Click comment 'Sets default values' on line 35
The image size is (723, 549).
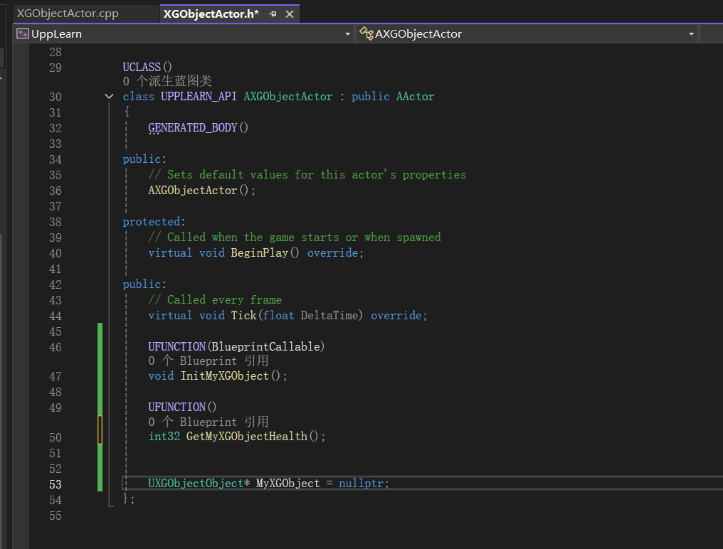307,175
